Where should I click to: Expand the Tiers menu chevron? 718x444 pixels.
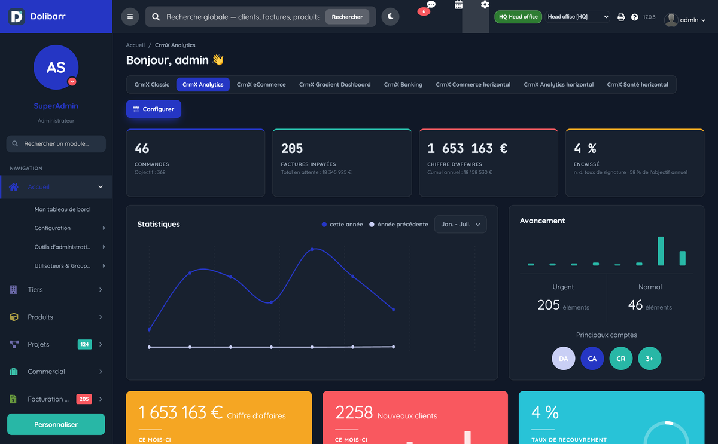pos(101,290)
